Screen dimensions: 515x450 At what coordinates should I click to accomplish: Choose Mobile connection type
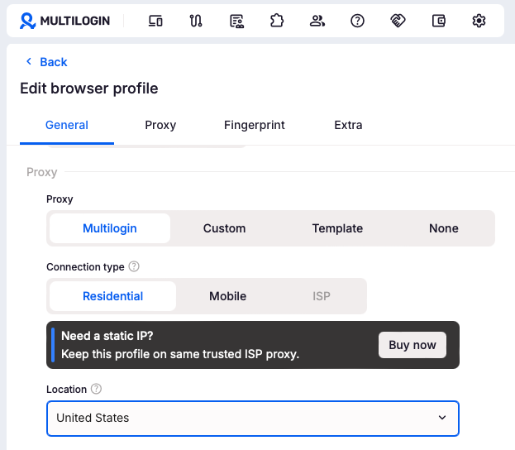coord(227,296)
